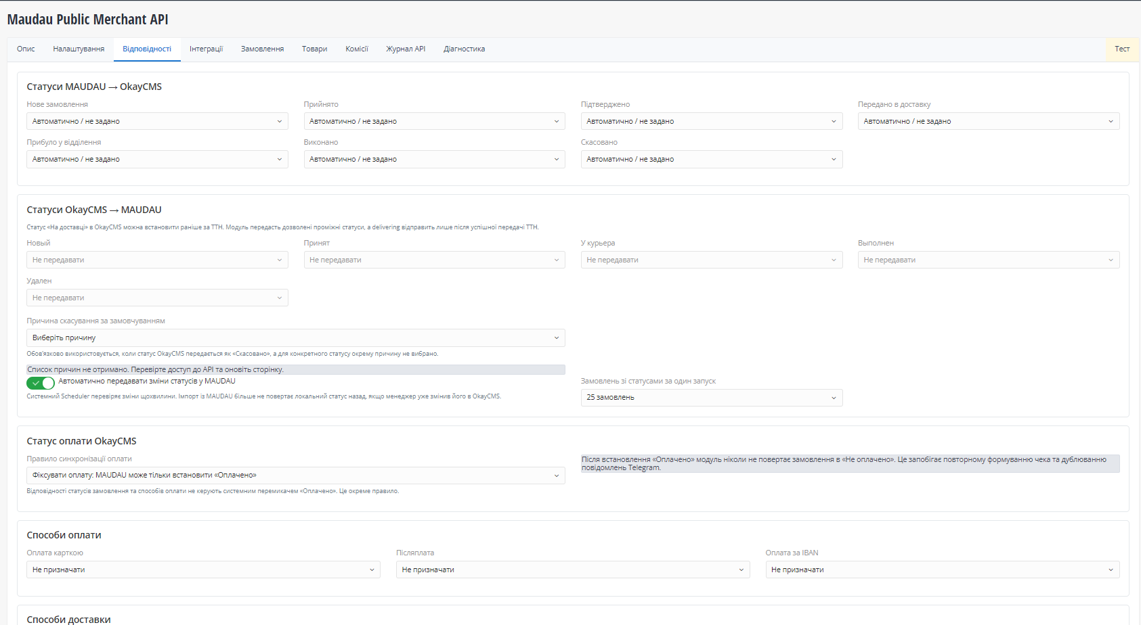Open the payment sync rule dropdown
The image size is (1141, 625).
pyautogui.click(x=296, y=476)
